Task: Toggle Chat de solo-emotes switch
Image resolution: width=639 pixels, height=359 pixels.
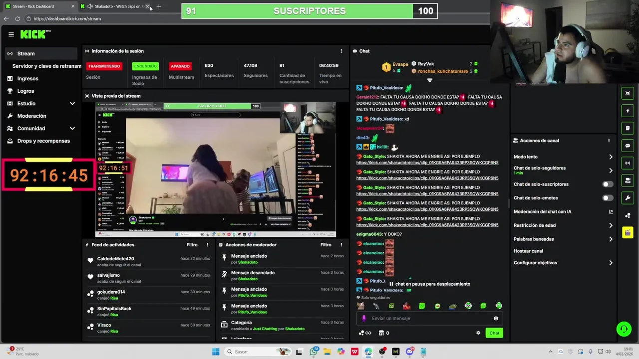Action: [x=608, y=198]
